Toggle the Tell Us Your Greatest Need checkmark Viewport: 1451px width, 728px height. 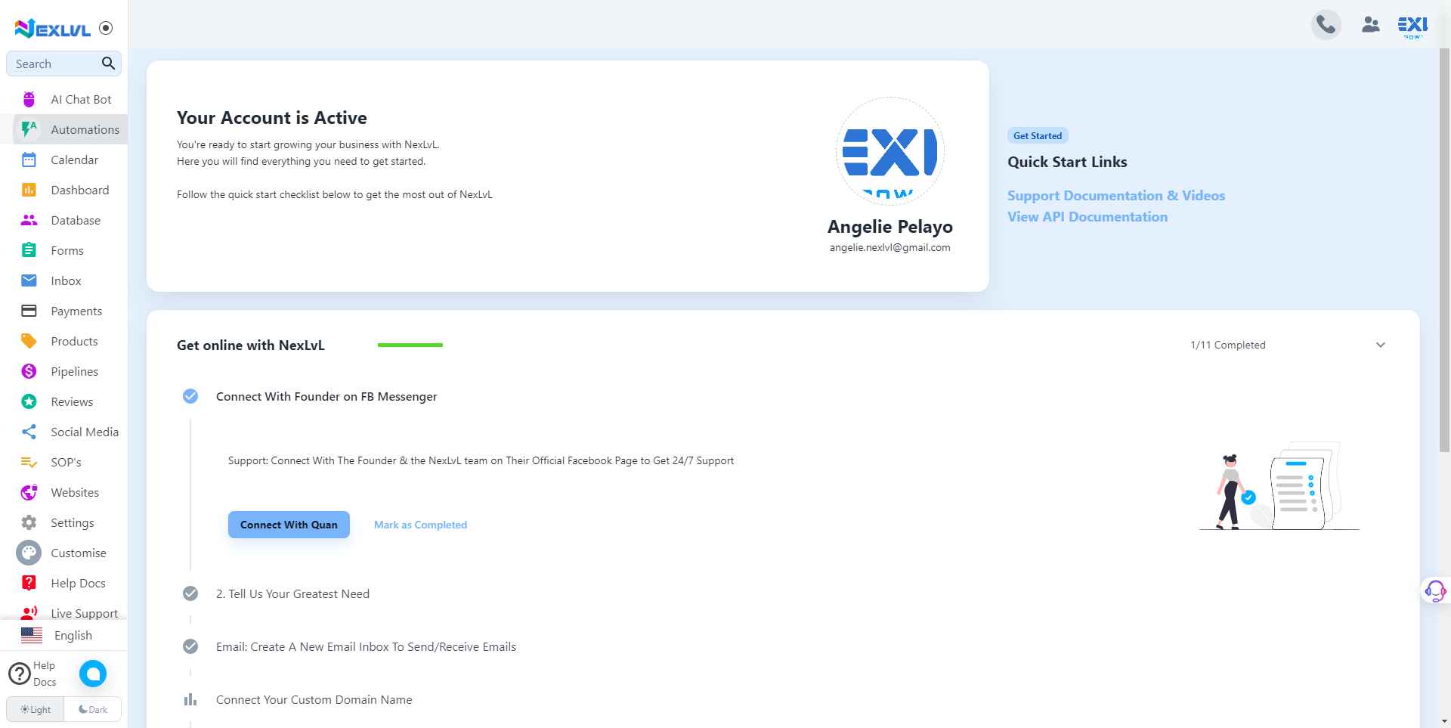pyautogui.click(x=190, y=593)
